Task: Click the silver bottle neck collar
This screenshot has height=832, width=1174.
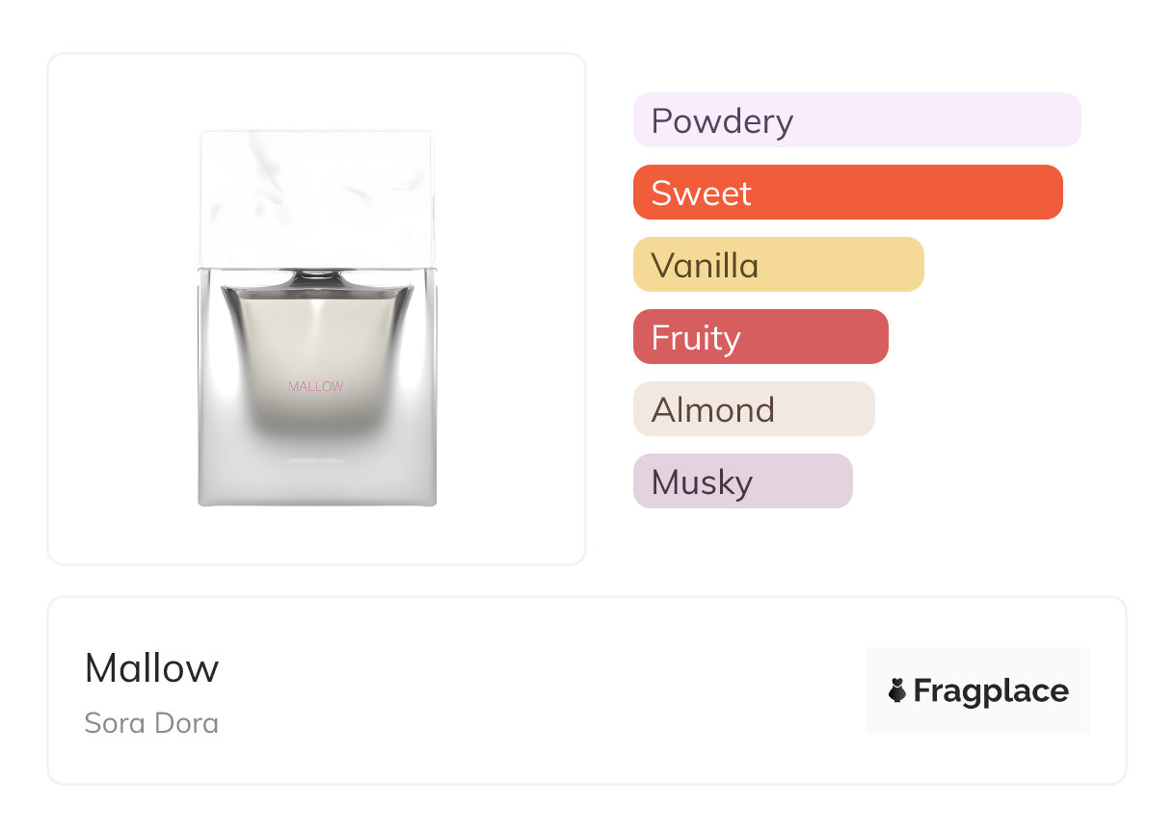Action: [317, 277]
